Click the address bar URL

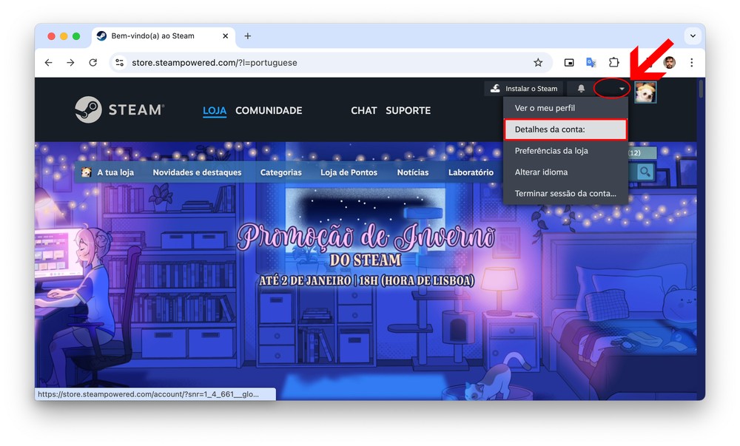point(215,63)
